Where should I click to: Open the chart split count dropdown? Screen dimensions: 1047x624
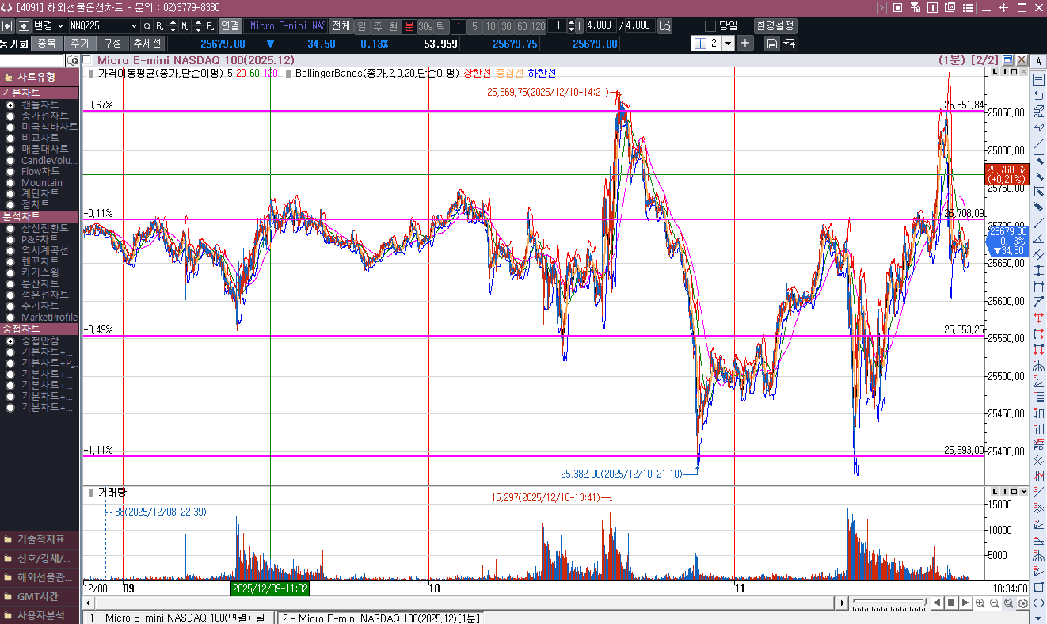[x=727, y=43]
